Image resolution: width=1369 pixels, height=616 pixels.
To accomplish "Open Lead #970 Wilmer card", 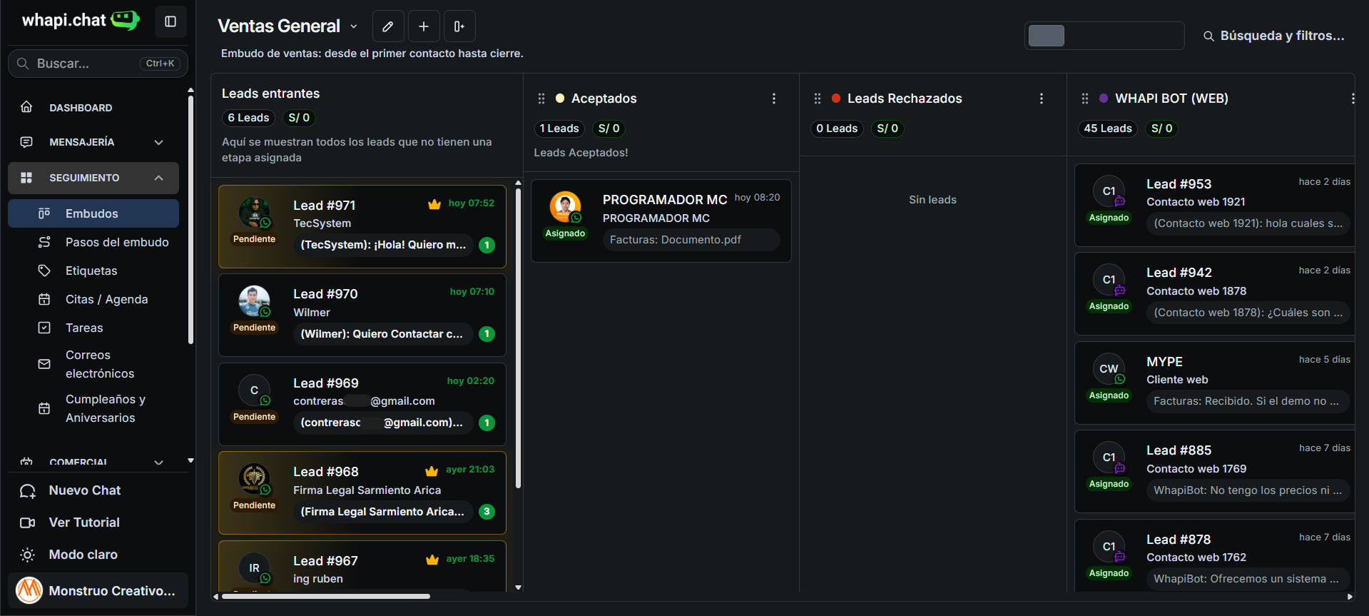I will [x=362, y=315].
